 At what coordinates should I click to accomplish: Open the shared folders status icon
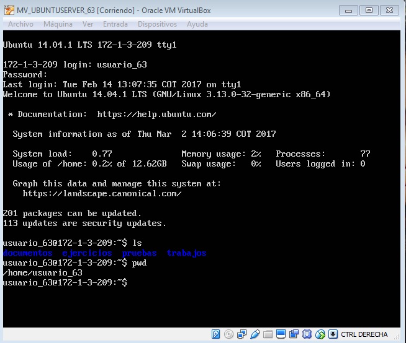[268, 334]
